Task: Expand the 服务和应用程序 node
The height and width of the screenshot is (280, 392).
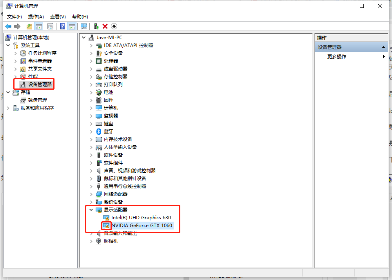Action: click(x=8, y=108)
